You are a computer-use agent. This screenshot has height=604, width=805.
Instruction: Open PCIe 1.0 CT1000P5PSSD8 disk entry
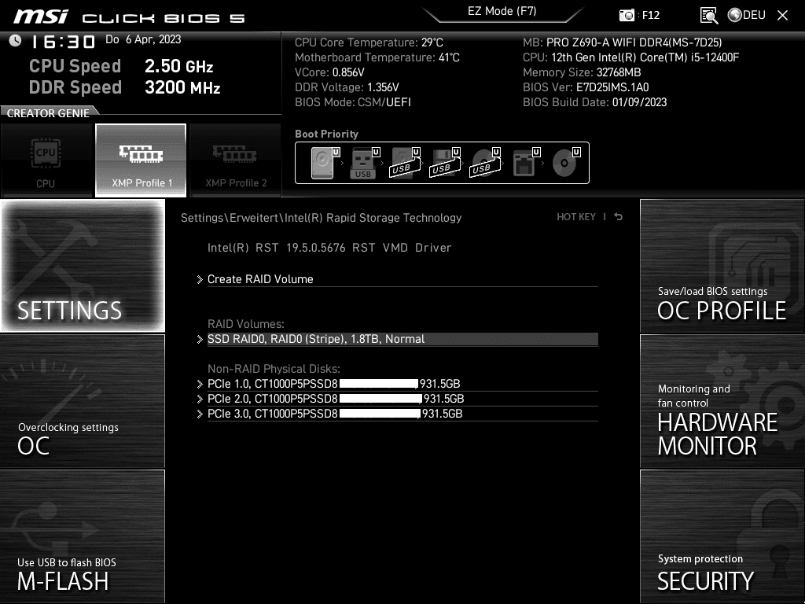click(402, 384)
